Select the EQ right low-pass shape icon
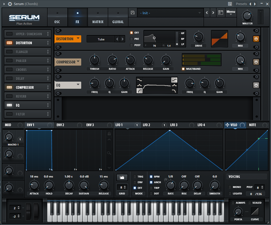 click(174, 91)
